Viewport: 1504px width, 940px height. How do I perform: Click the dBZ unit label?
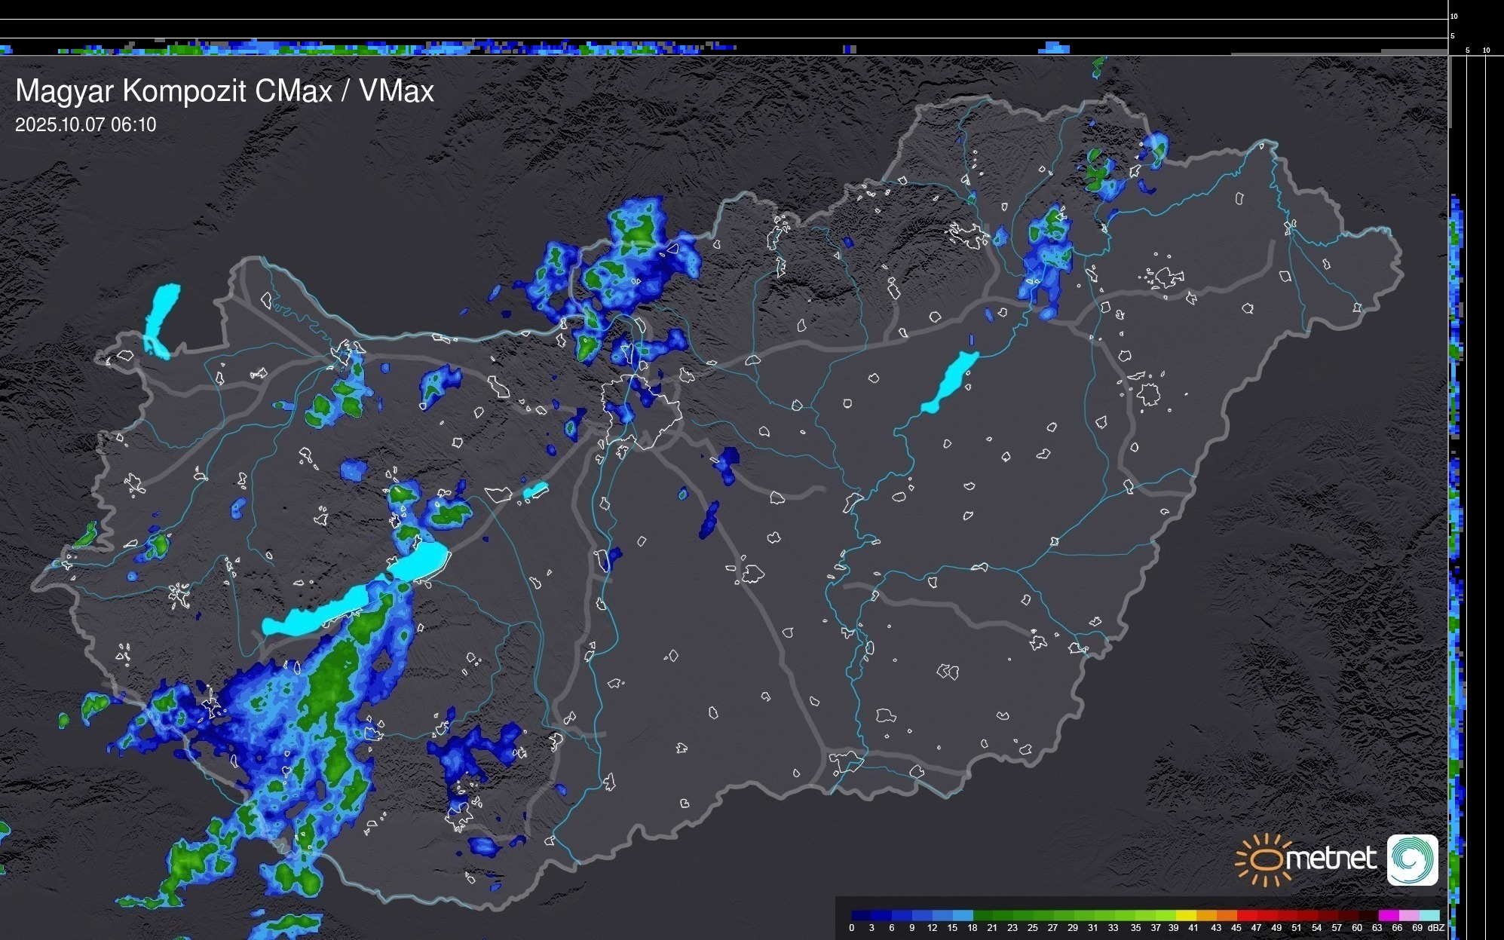click(1436, 928)
